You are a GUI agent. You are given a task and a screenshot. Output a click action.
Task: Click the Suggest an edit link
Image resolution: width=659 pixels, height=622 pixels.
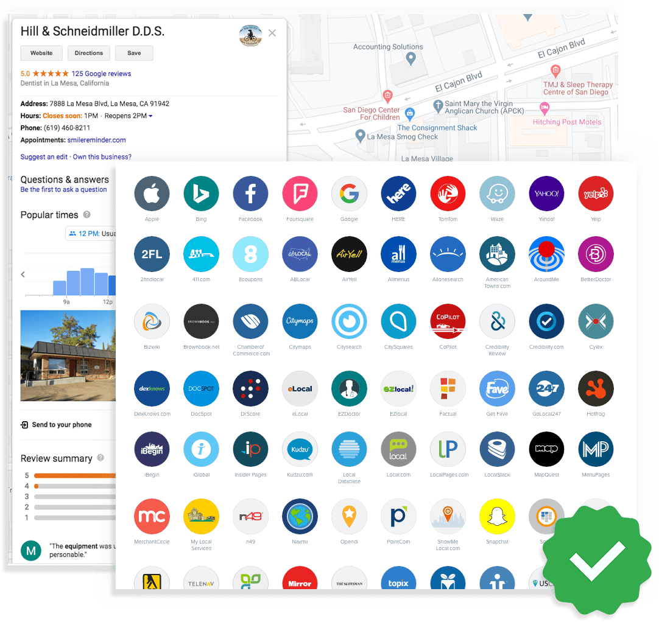click(x=44, y=156)
